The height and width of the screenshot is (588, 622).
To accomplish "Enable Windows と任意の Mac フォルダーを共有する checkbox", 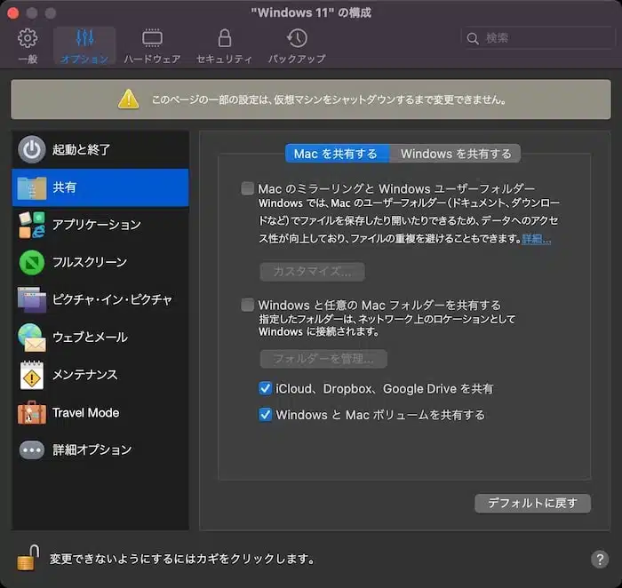I will pos(248,305).
